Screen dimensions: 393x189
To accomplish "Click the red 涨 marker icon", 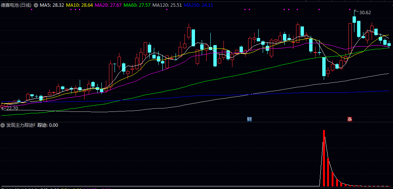I will 350,119.
